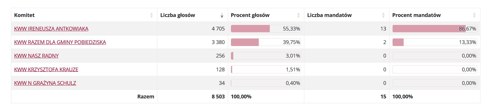Viewport: 490px width, 105px height.
Task: Click the Liczba głosów header label
Action: click(178, 15)
